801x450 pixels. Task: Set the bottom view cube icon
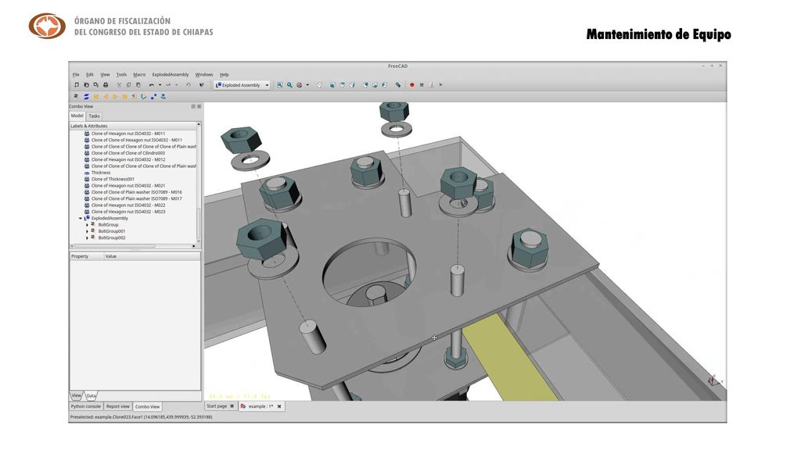point(375,84)
